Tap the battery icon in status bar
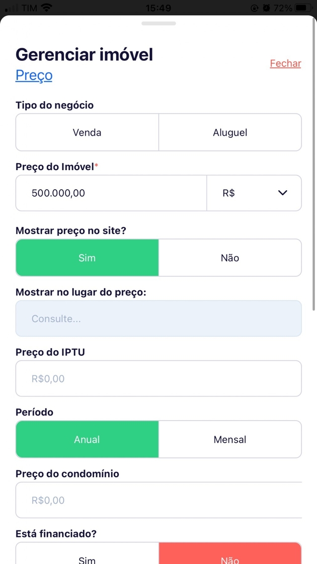 303,8
